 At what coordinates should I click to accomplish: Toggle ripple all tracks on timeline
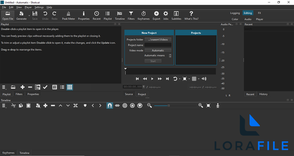(132, 106)
